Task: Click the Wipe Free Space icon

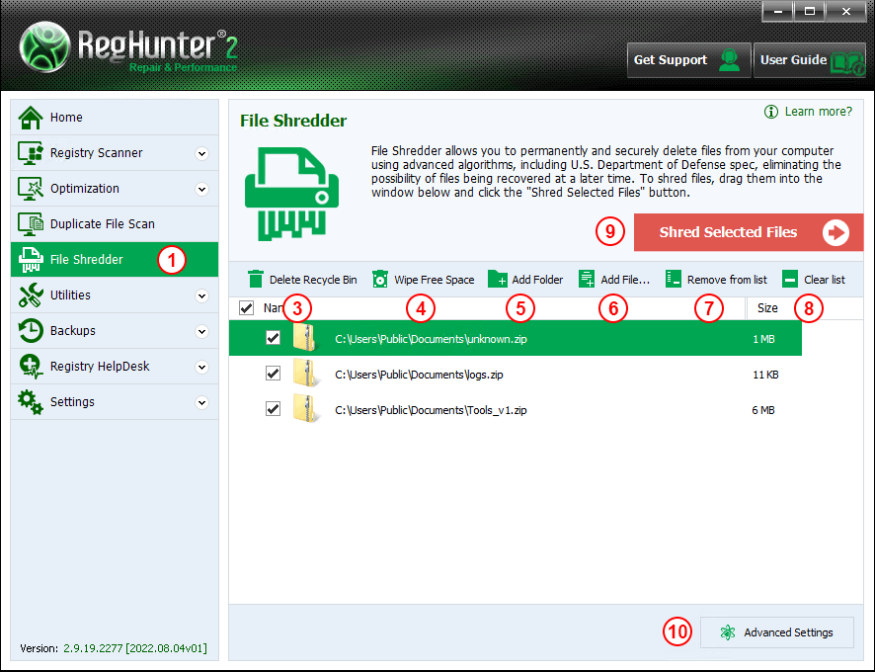Action: click(380, 280)
